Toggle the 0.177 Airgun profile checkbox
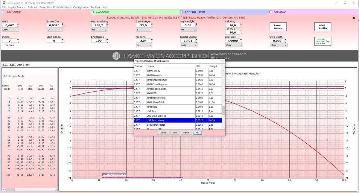The image size is (359, 193). click(3, 12)
